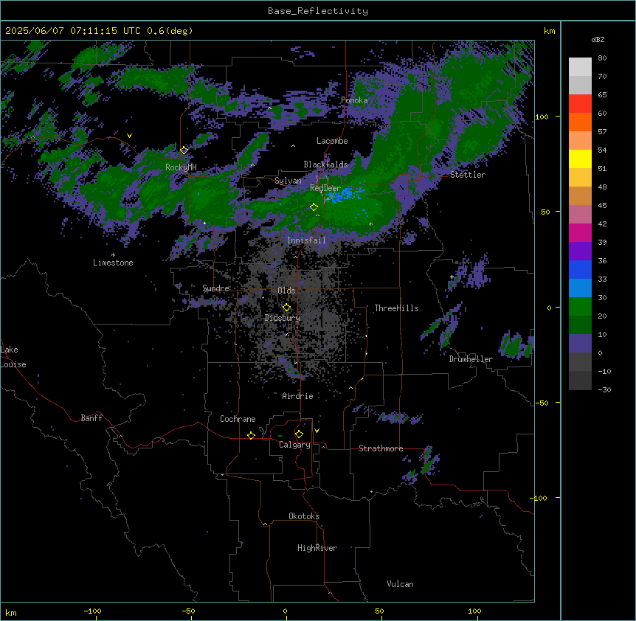Click the Innisfail label

point(306,240)
